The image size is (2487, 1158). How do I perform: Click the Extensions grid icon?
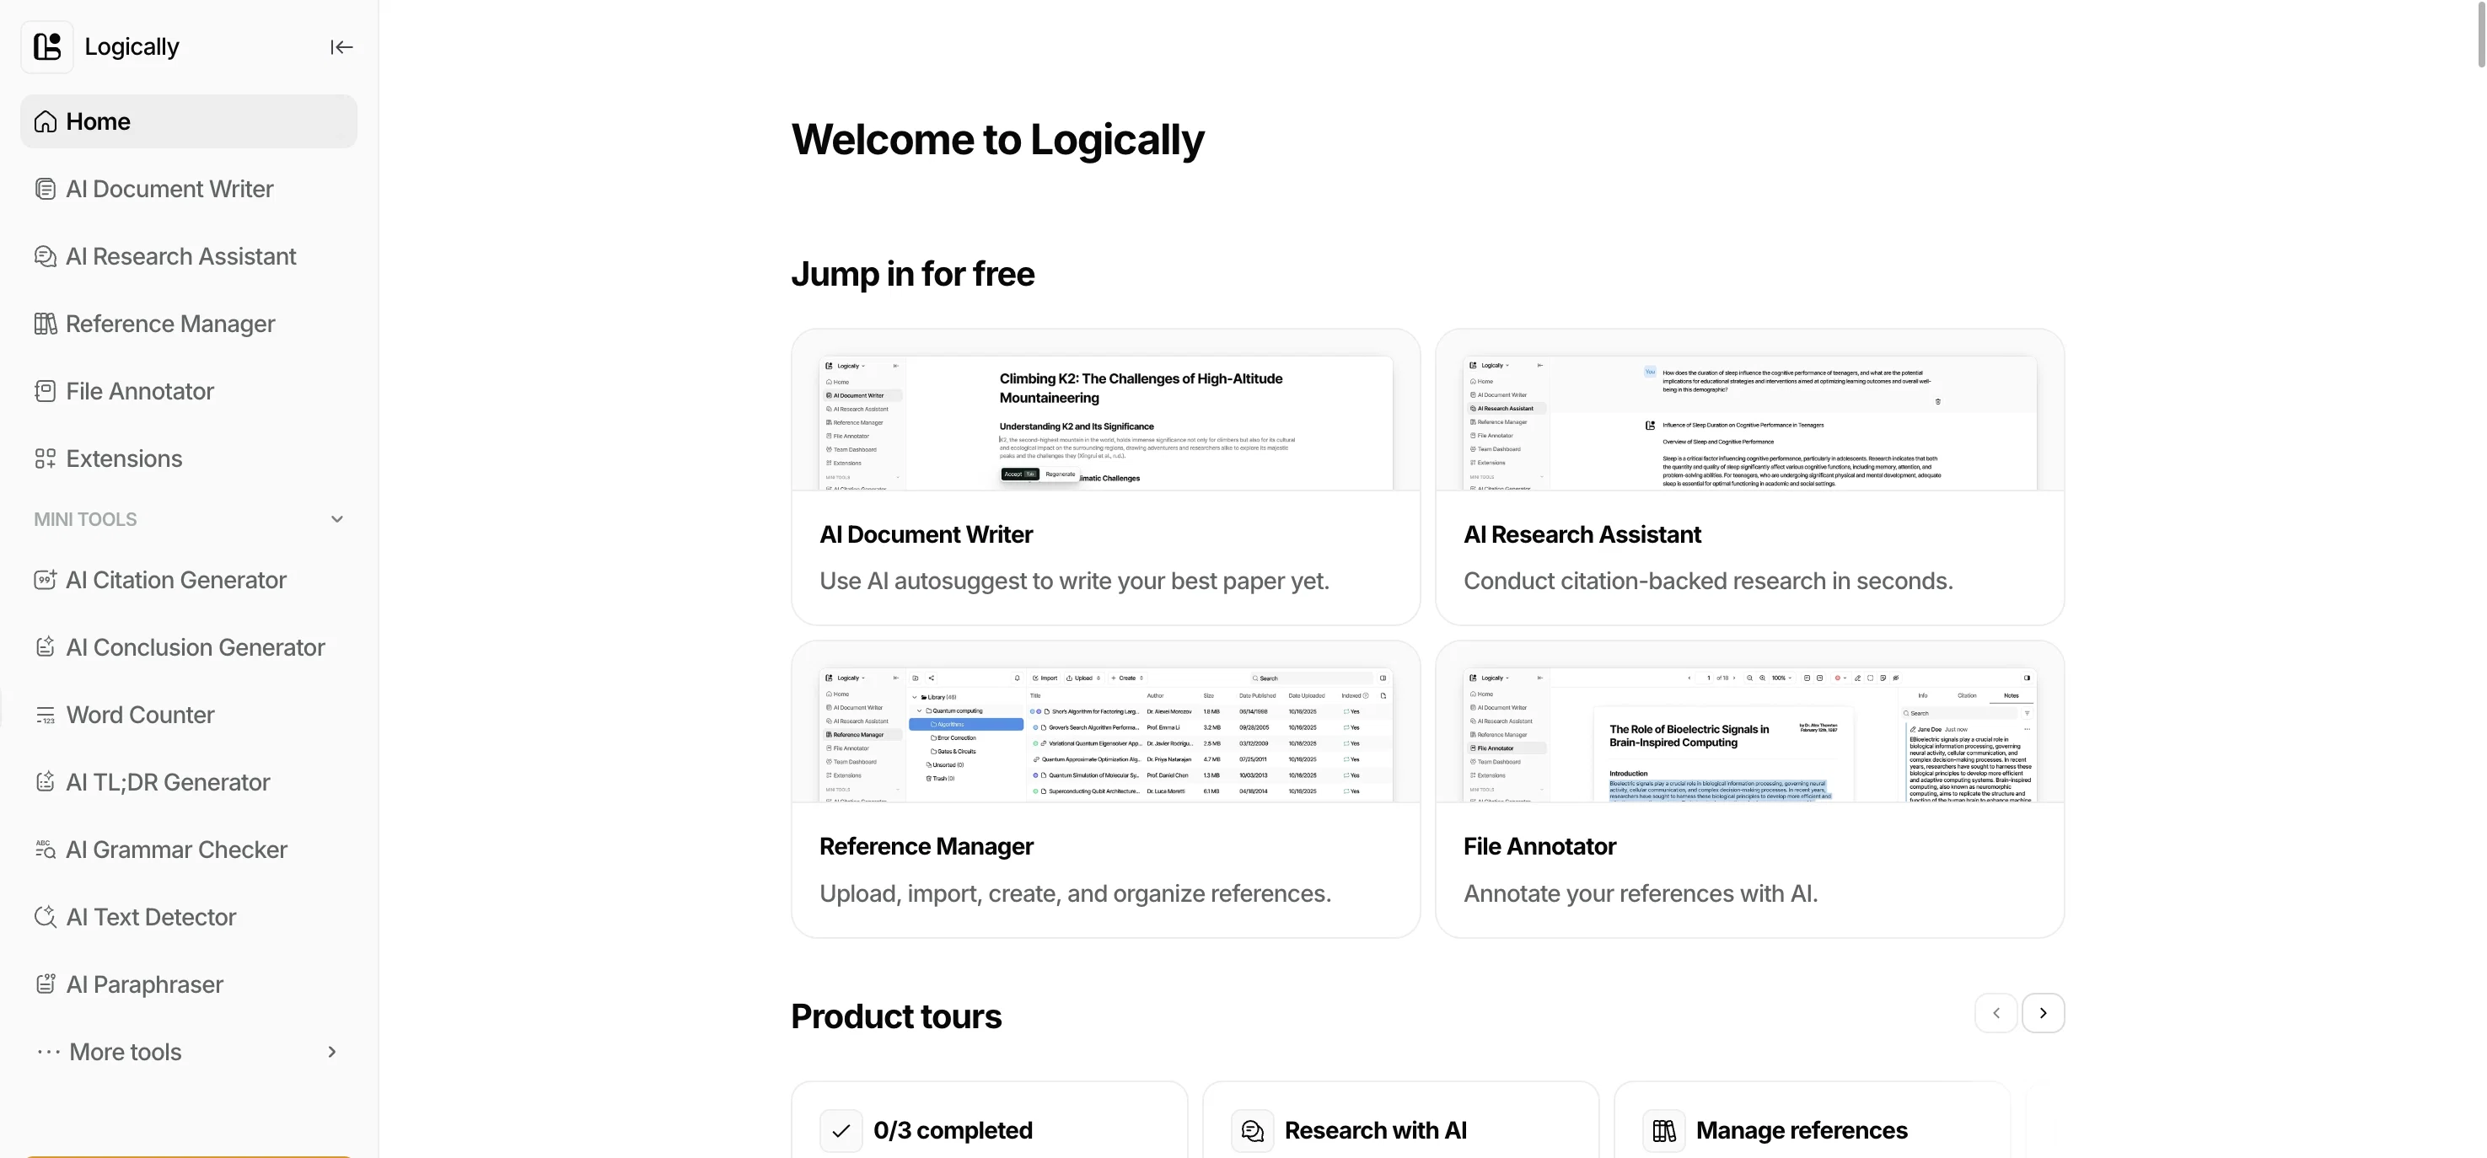tap(46, 459)
